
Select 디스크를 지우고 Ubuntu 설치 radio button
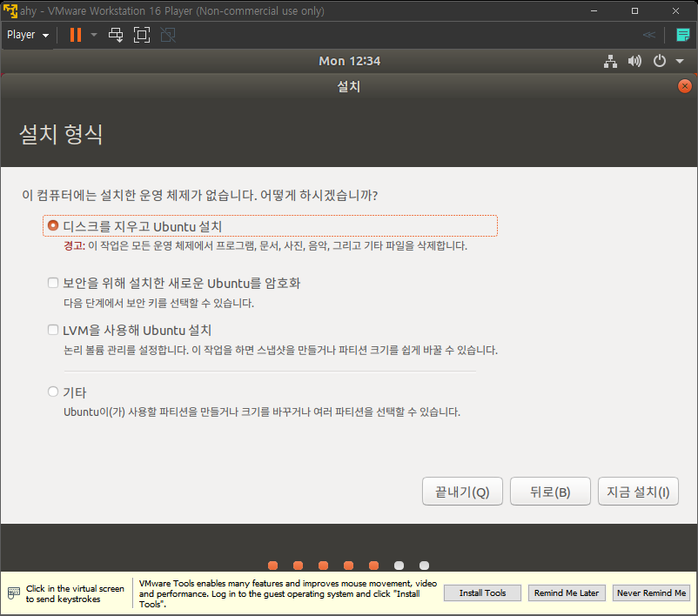tap(53, 225)
